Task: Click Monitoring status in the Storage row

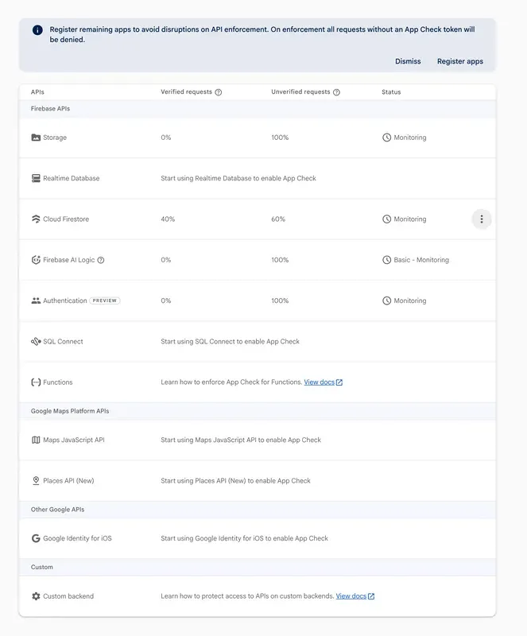Action: pos(410,138)
